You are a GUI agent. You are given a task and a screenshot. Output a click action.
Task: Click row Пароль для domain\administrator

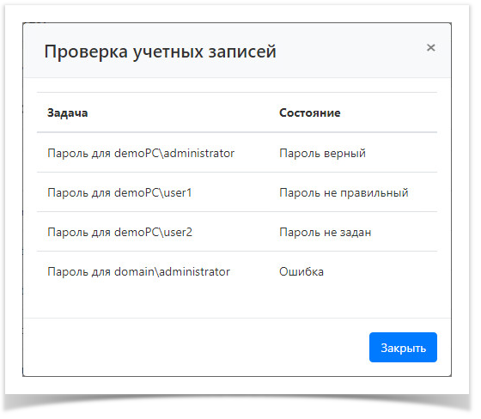point(237,271)
